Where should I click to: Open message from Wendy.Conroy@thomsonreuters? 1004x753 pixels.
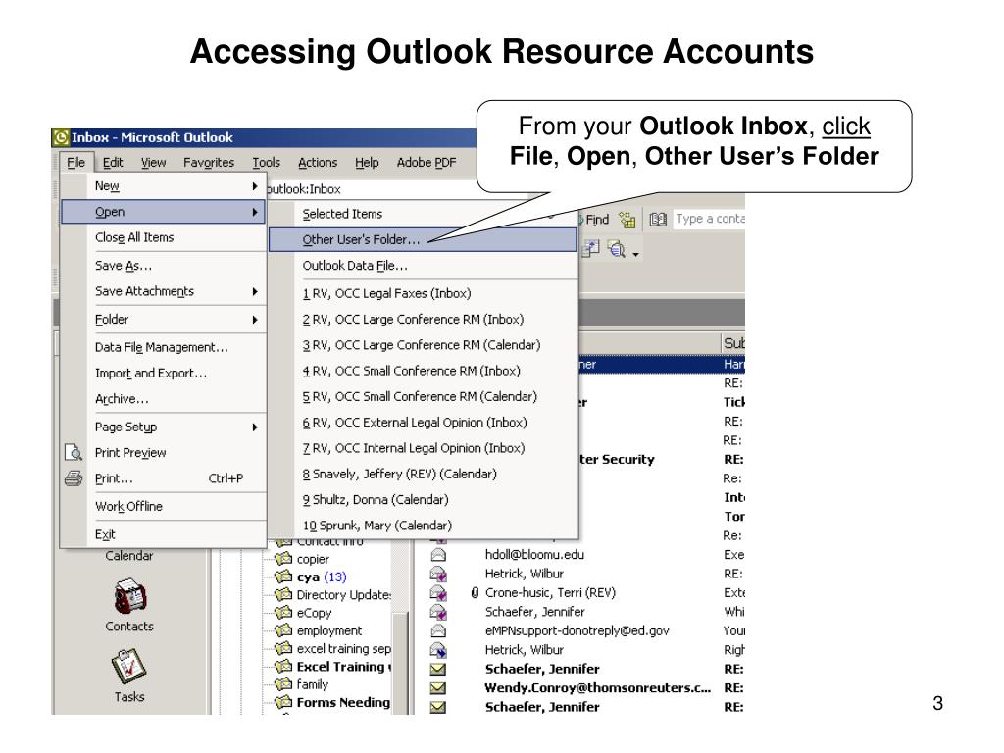[597, 688]
